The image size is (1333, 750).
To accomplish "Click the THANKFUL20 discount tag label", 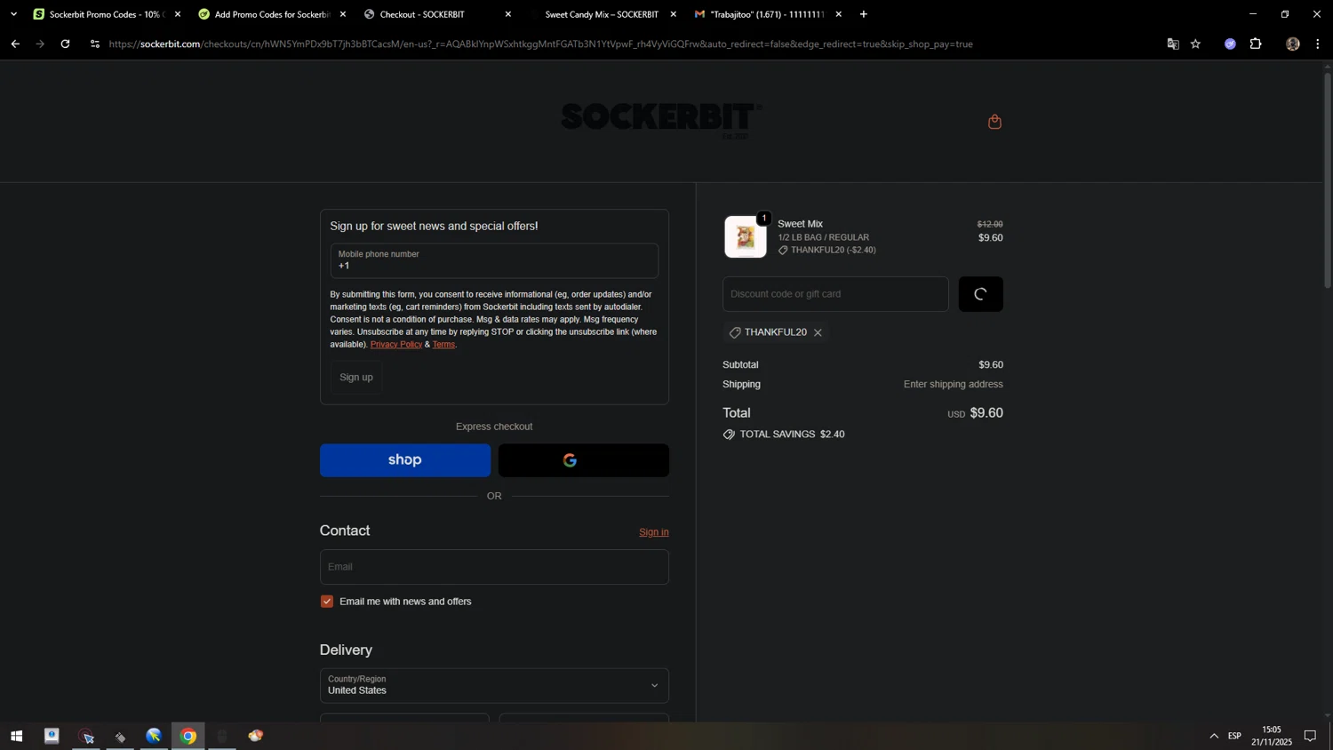I will tap(776, 332).
